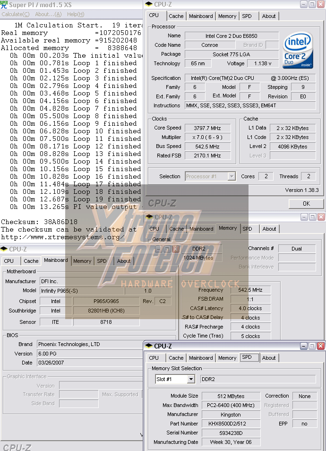Select the CPU tab in the mainboard window
Image resolution: width=326 pixels, height=451 pixels.
[9, 261]
